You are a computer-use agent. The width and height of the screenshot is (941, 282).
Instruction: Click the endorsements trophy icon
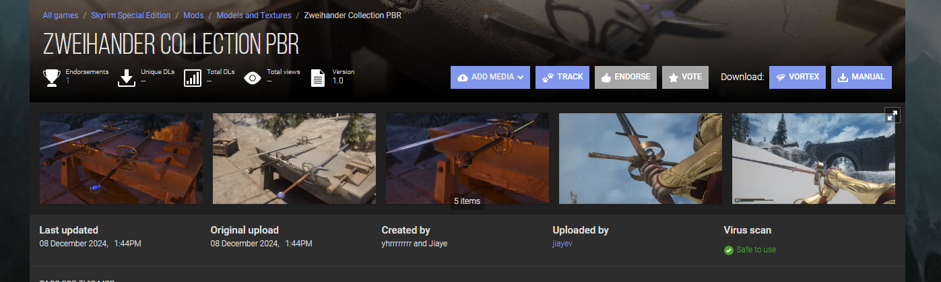52,77
